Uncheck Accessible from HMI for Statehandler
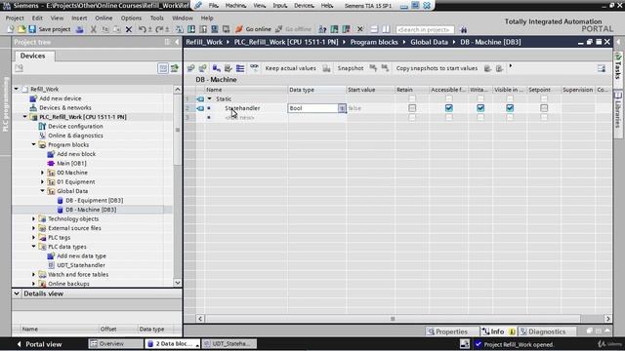The width and height of the screenshot is (625, 351). point(449,108)
